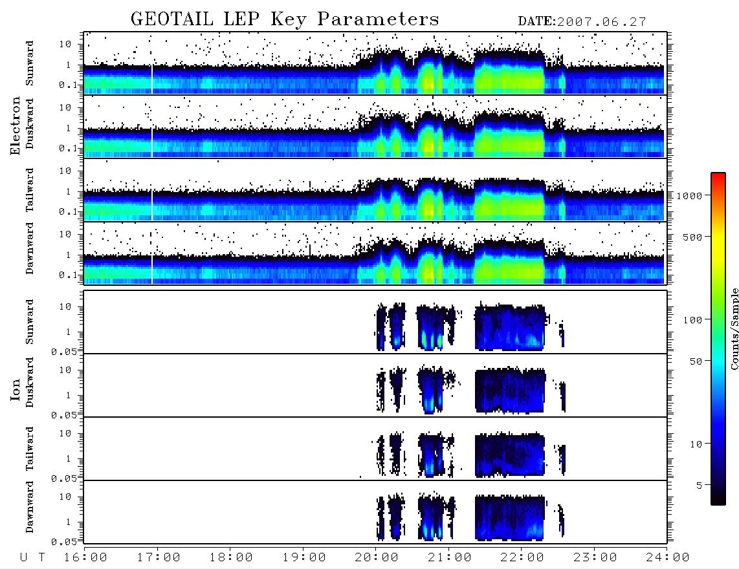Select the "DATE:2007.06.27" label

582,22
